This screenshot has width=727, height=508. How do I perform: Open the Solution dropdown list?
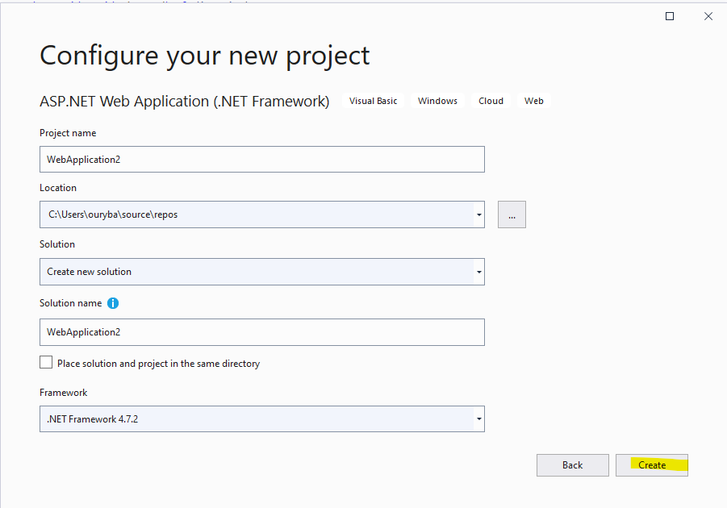pyautogui.click(x=479, y=272)
